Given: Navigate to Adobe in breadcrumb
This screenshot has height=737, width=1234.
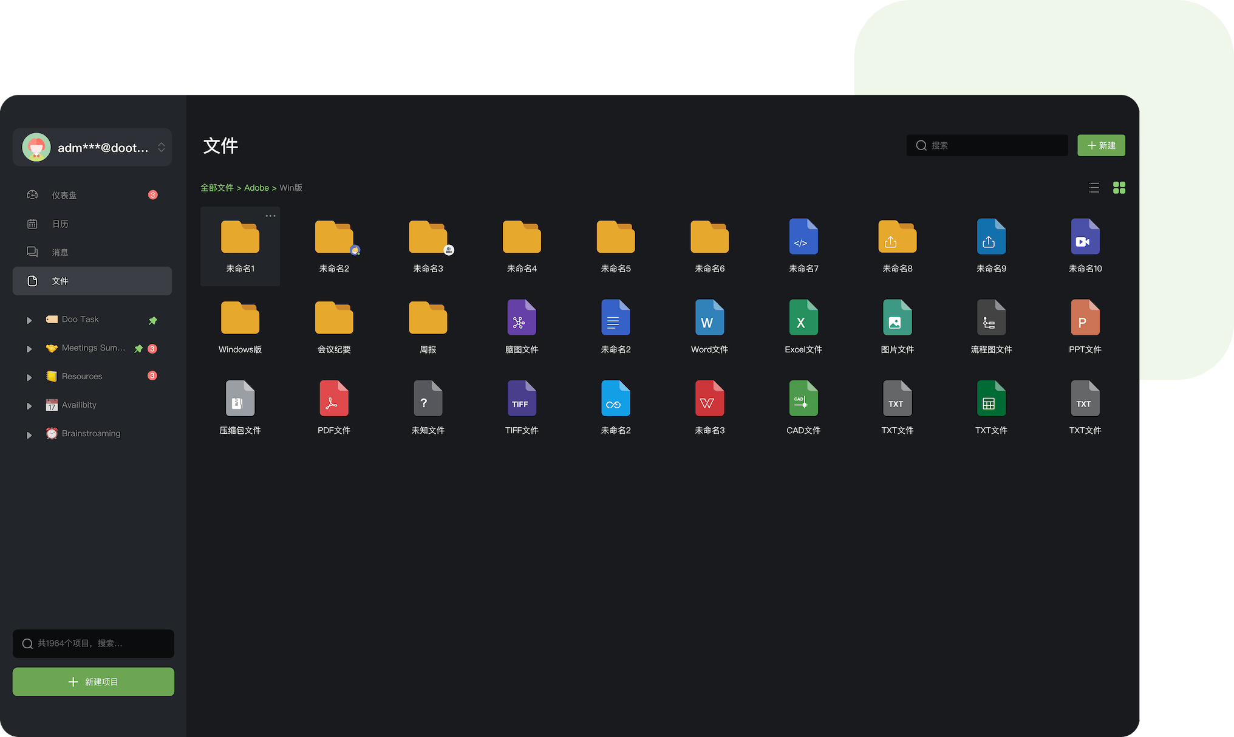Looking at the screenshot, I should [256, 188].
